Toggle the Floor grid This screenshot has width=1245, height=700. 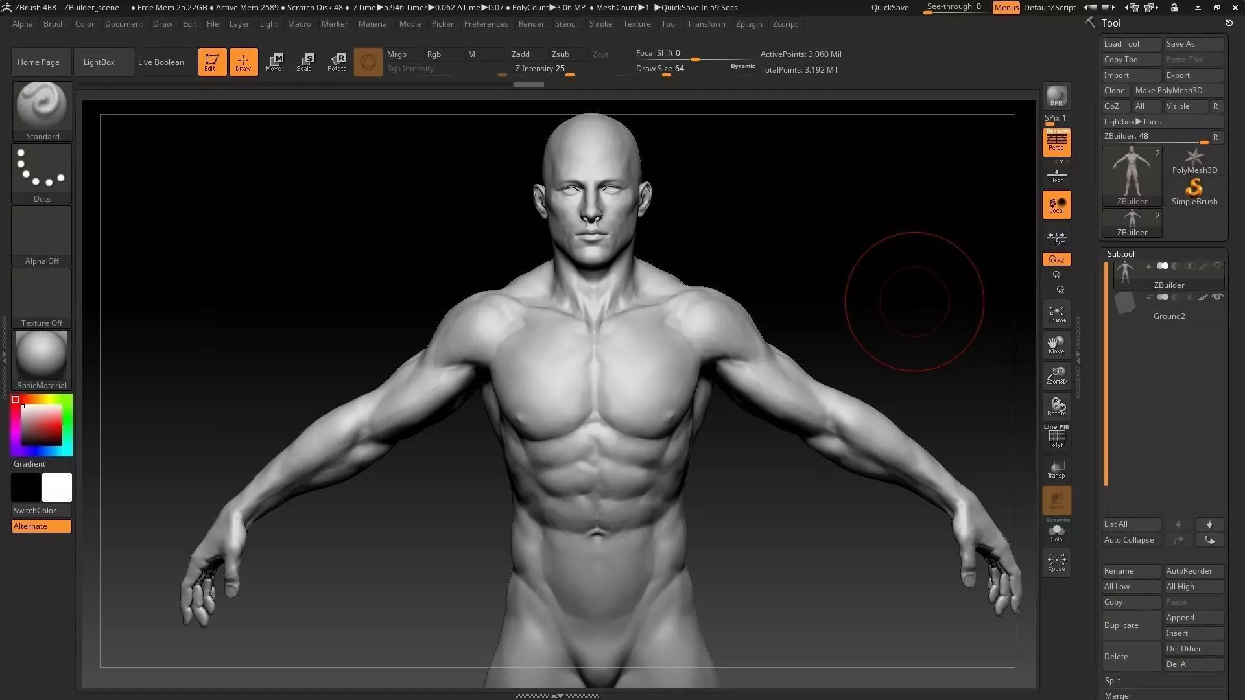pyautogui.click(x=1056, y=175)
